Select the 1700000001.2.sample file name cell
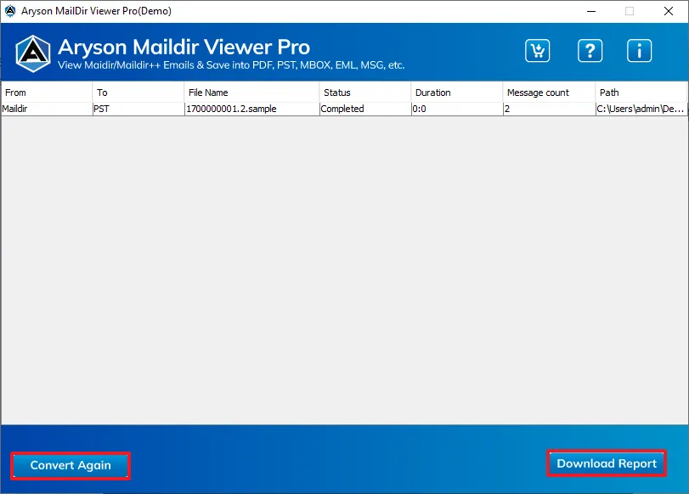This screenshot has height=494, width=689. (x=251, y=109)
